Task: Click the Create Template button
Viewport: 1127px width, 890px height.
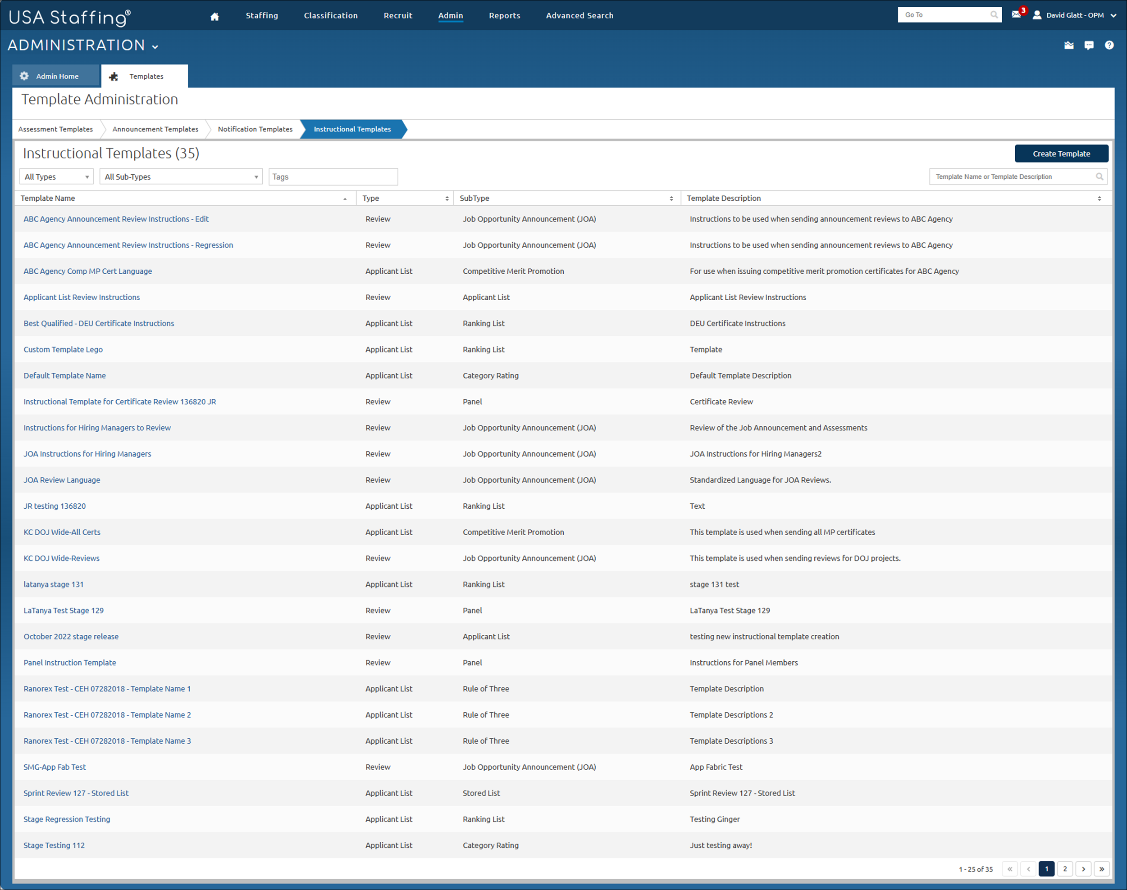Action: (x=1061, y=154)
